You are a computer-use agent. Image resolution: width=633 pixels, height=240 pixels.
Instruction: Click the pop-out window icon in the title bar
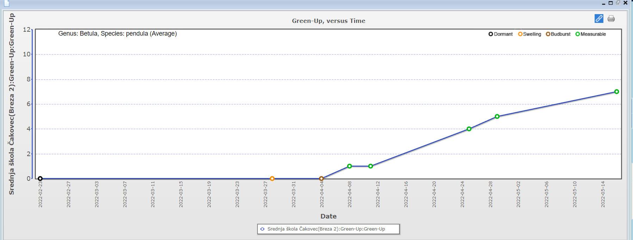pos(618,3)
